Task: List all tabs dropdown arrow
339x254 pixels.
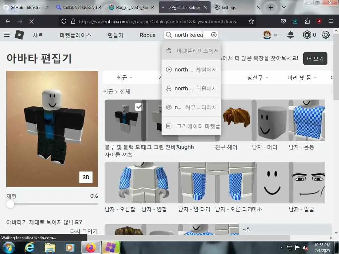Action: click(284, 7)
